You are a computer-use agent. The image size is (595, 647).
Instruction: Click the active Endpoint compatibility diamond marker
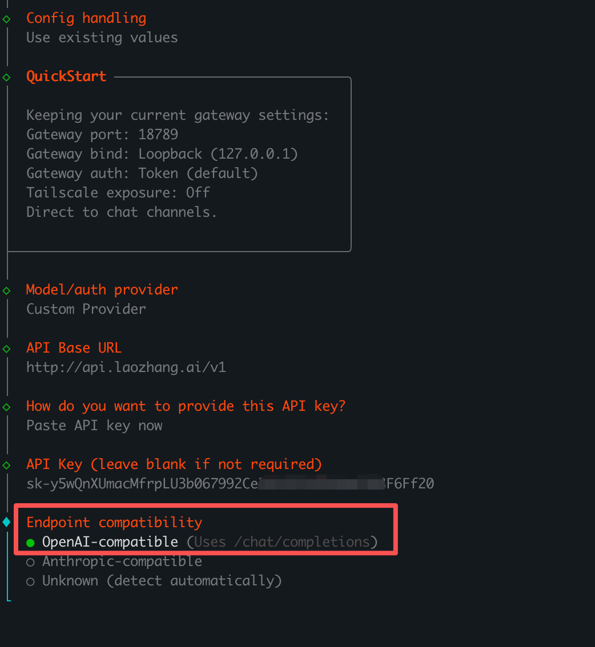7,522
